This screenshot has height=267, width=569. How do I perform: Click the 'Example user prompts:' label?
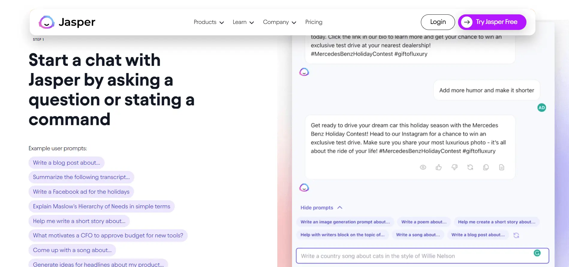pos(58,148)
